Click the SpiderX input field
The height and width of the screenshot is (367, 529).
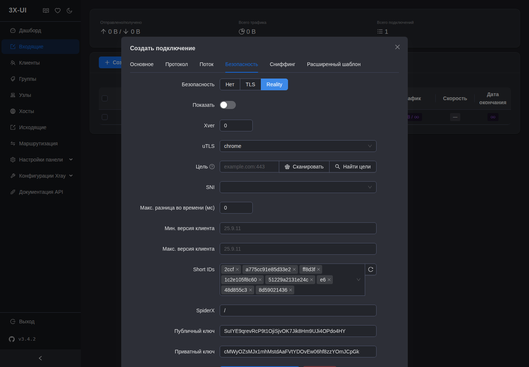pyautogui.click(x=298, y=310)
